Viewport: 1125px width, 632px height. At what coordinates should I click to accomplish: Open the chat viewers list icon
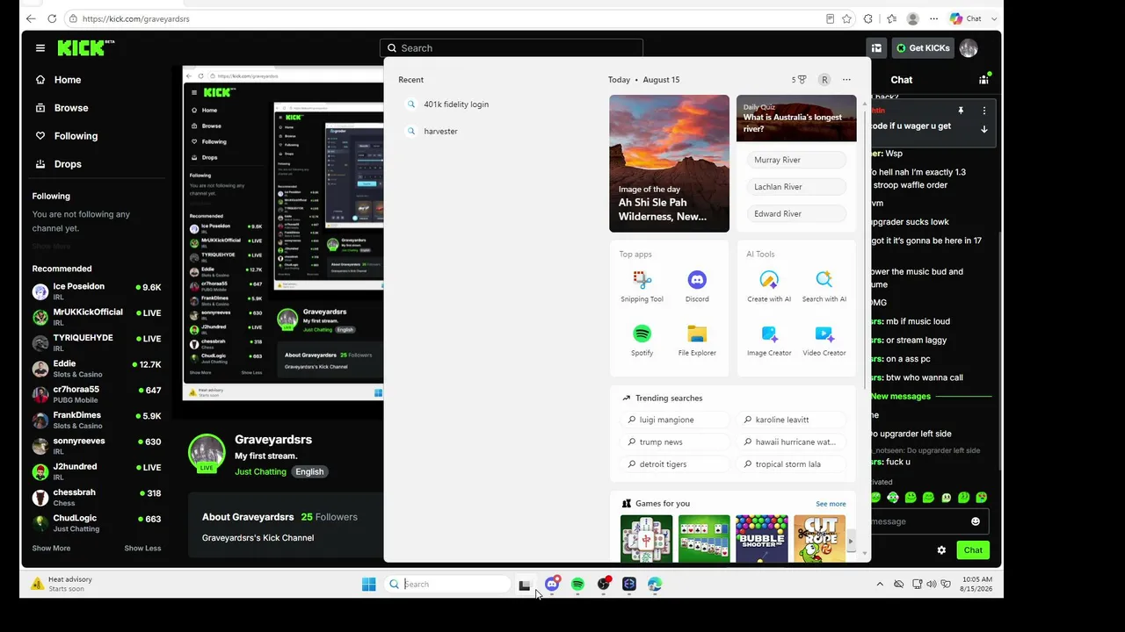(x=983, y=80)
